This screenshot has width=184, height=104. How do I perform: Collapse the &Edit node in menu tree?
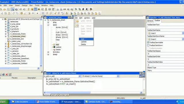(48, 25)
